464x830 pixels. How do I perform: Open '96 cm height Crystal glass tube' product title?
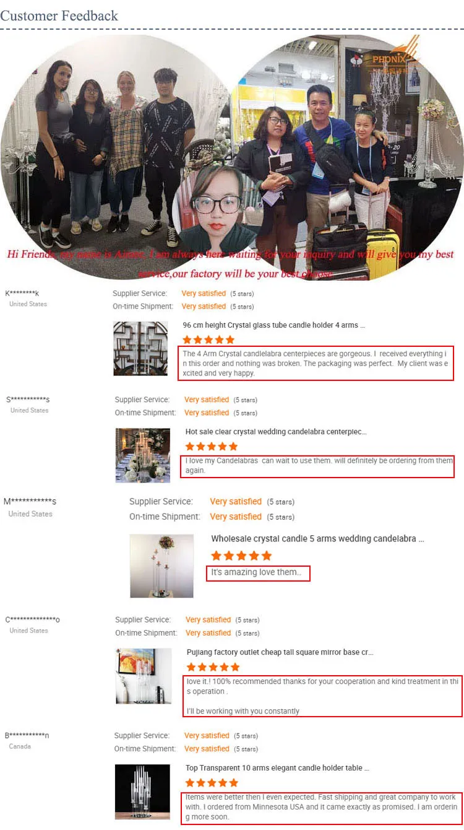[x=274, y=325]
